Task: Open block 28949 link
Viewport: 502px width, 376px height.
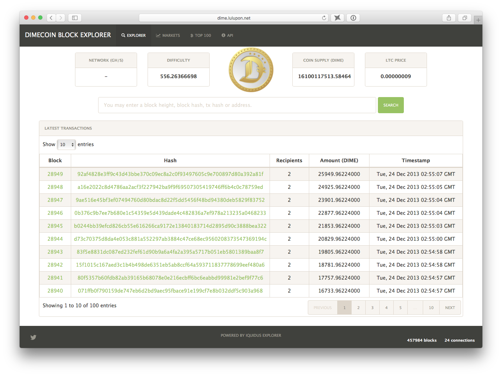Action: click(x=55, y=174)
